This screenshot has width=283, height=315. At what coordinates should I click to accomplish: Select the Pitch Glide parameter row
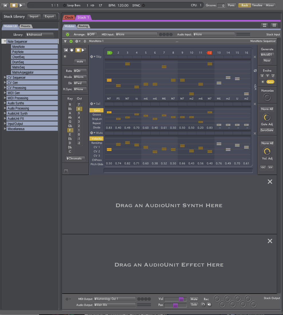97,164
